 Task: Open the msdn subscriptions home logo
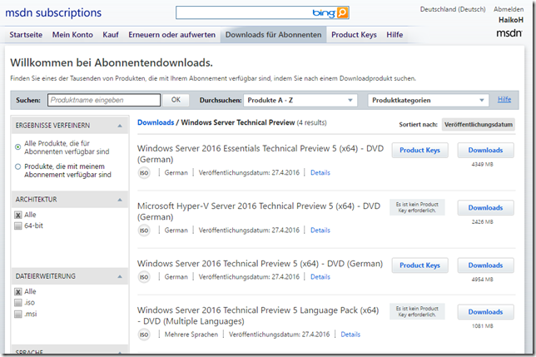click(53, 12)
